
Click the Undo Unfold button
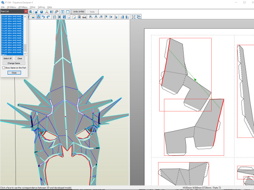click(79, 12)
